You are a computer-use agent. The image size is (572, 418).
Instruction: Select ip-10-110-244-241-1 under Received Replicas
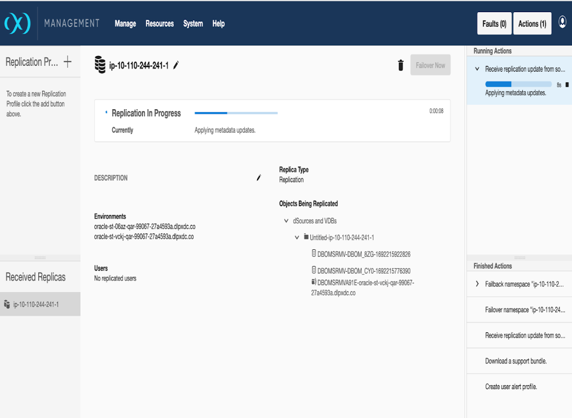36,304
